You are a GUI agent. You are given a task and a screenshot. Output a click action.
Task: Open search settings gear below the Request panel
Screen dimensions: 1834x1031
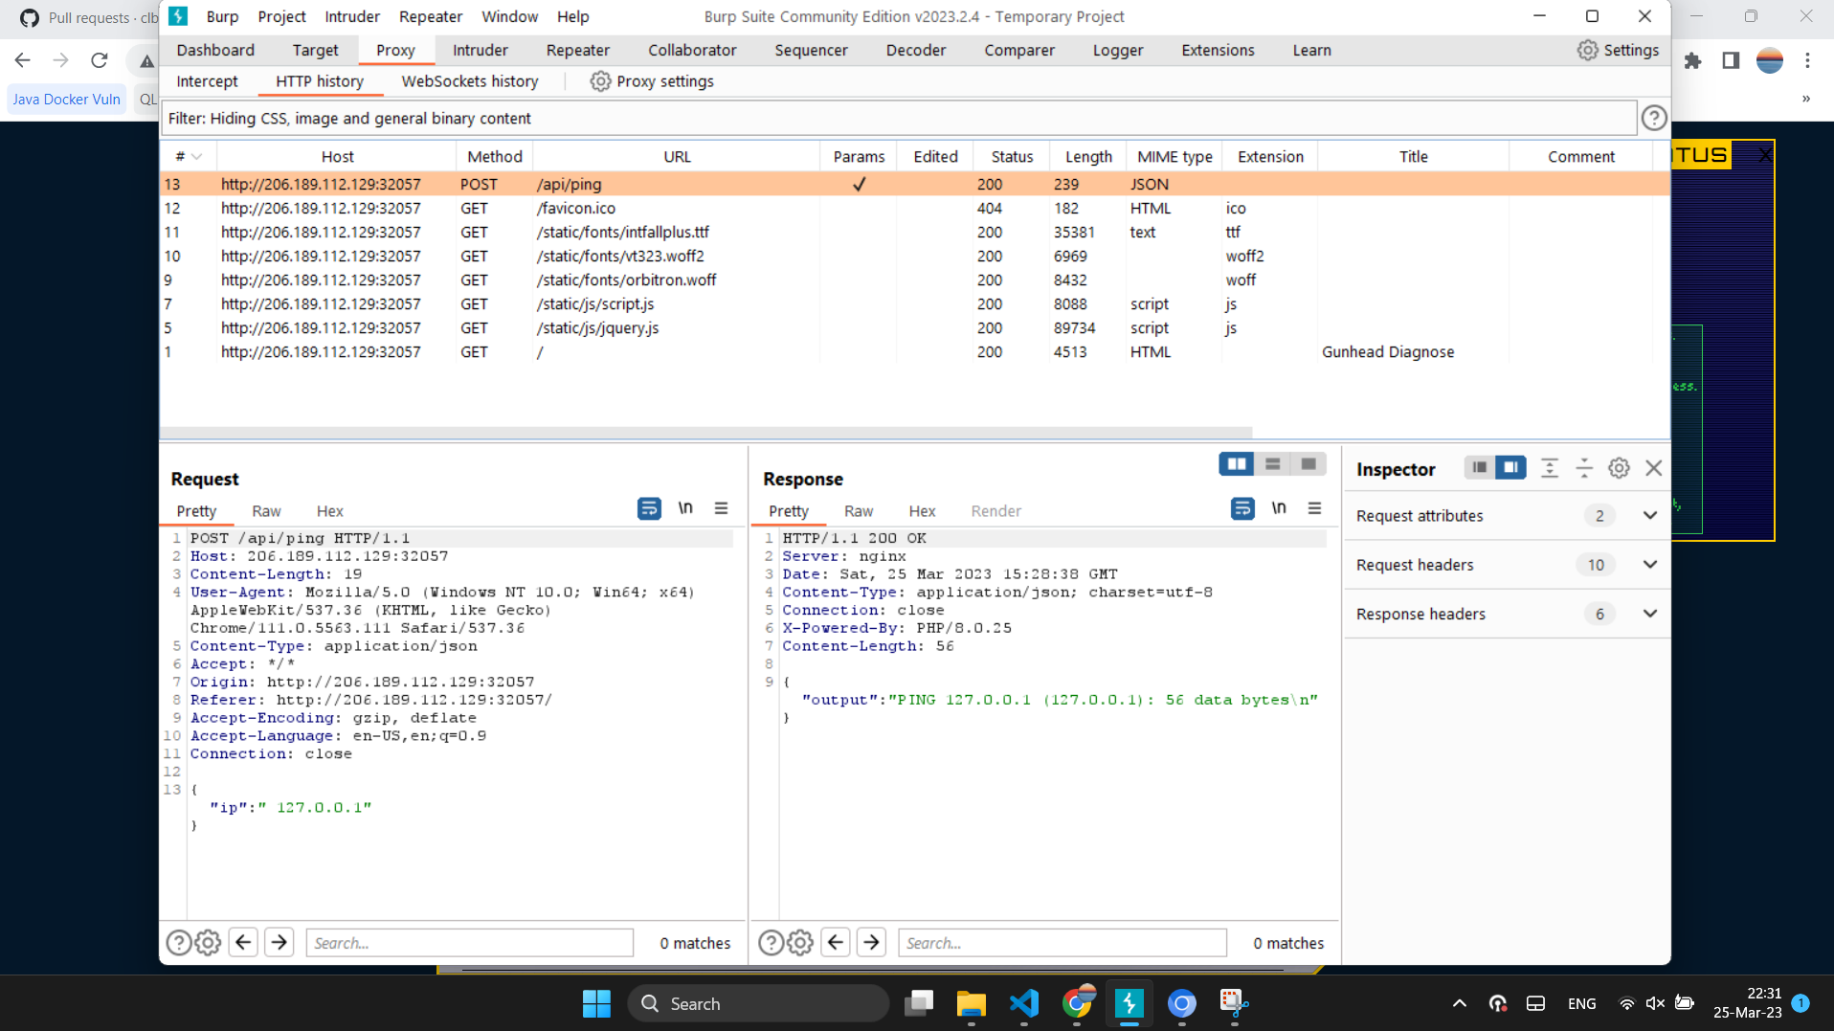point(207,942)
